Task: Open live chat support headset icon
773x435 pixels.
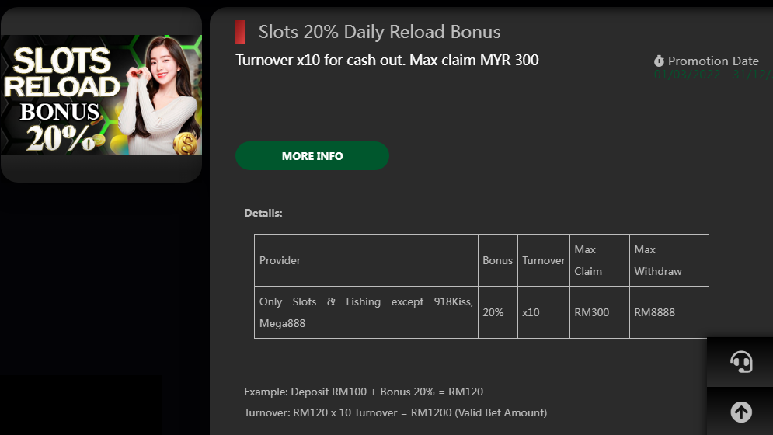Action: (741, 362)
